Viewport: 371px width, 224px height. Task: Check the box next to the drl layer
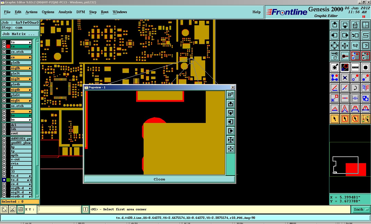4,125
